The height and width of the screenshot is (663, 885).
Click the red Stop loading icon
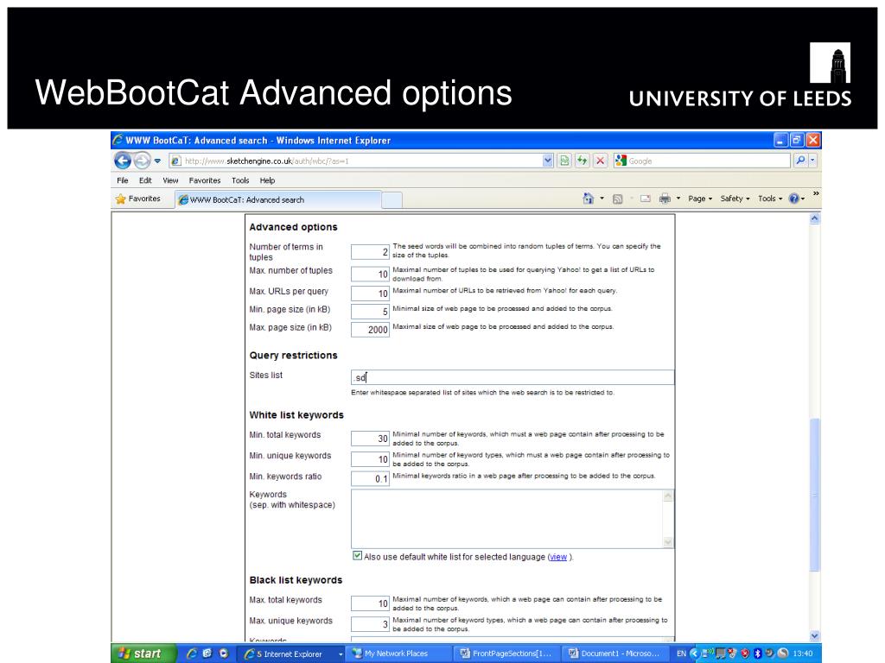click(x=600, y=161)
